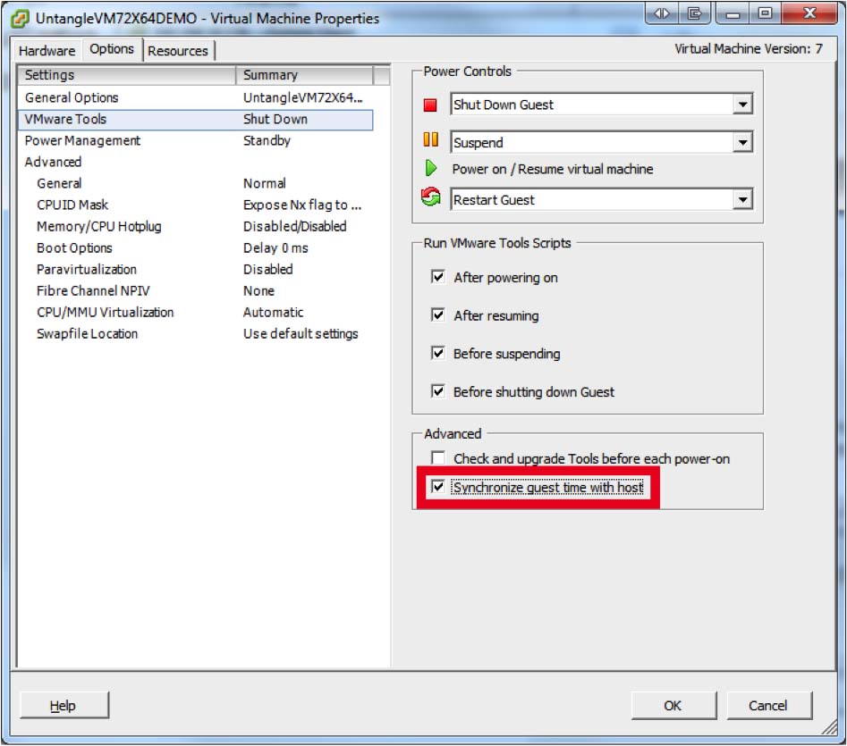The height and width of the screenshot is (746, 847).
Task: Select the CPU/MMU Virtualization setting
Action: (195, 313)
